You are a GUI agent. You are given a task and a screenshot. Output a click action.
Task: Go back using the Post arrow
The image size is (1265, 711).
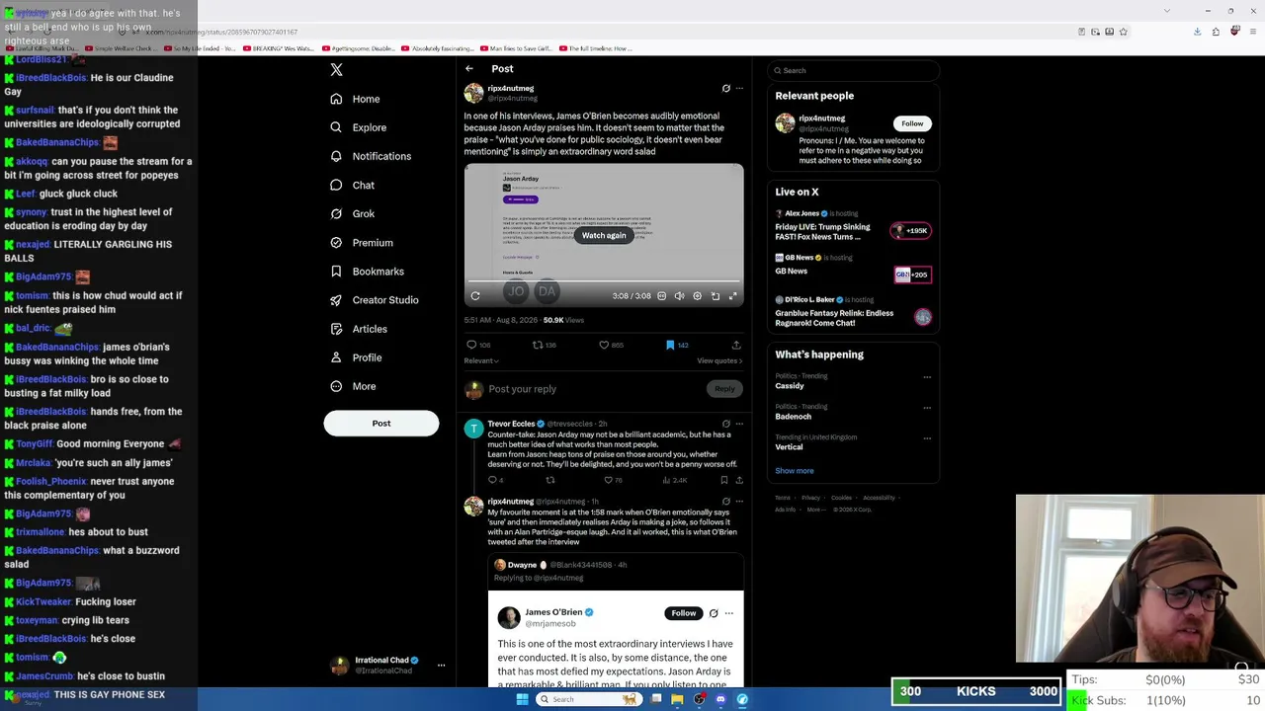469,69
